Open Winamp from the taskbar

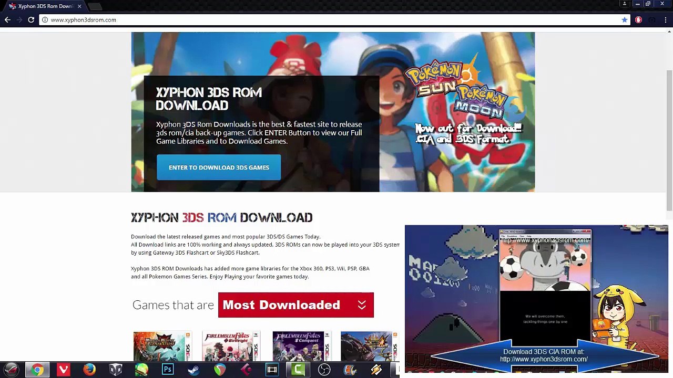point(376,370)
